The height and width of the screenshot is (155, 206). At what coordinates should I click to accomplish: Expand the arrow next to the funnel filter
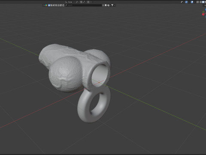pyautogui.click(x=114, y=5)
